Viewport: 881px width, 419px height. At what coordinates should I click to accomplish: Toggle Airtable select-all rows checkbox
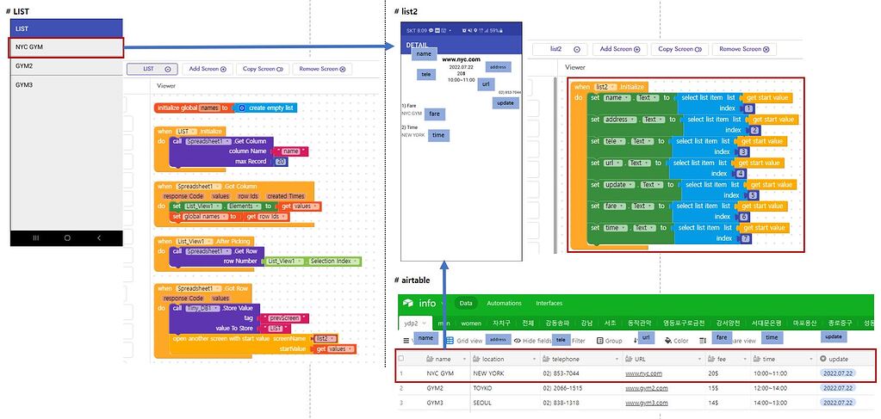(x=401, y=359)
